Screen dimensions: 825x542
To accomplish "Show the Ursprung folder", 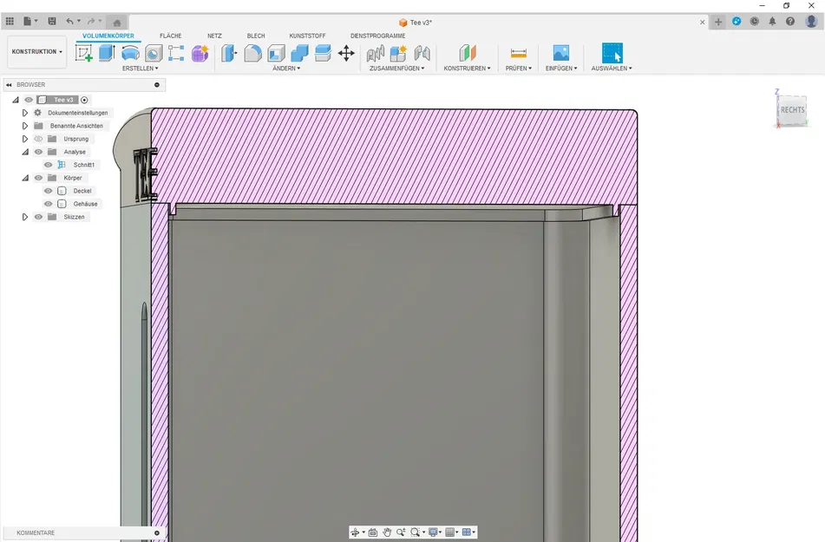I will click(38, 139).
